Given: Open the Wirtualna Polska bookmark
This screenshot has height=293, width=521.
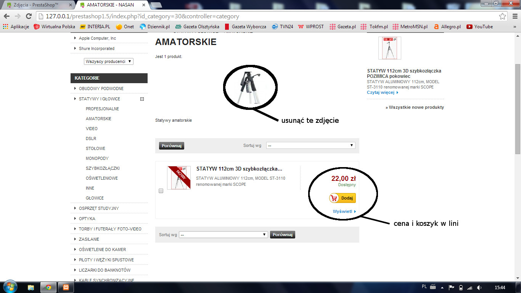Looking at the screenshot, I should click(x=55, y=27).
